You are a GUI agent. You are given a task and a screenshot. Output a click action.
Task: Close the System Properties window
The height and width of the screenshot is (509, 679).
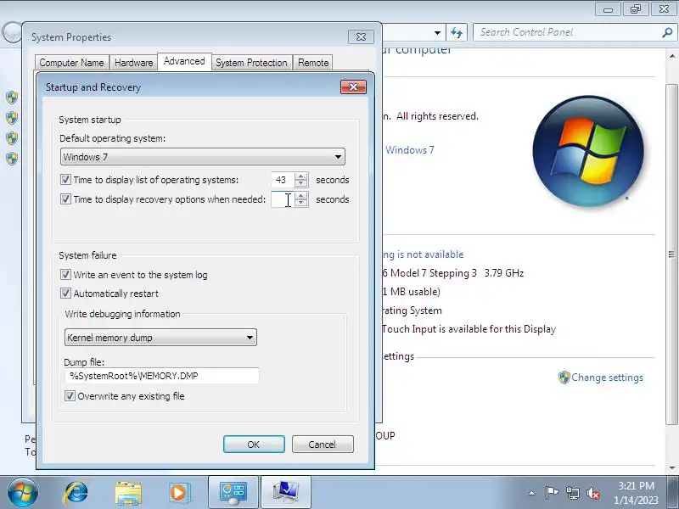click(x=361, y=37)
